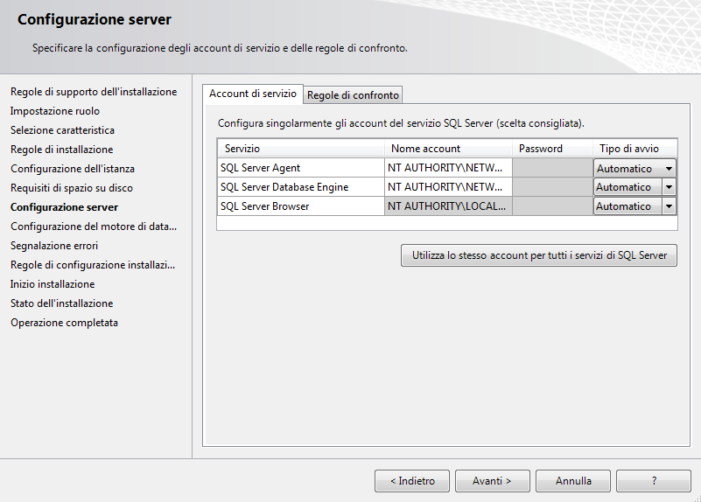
Task: Go back with the Indietro button
Action: (412, 481)
